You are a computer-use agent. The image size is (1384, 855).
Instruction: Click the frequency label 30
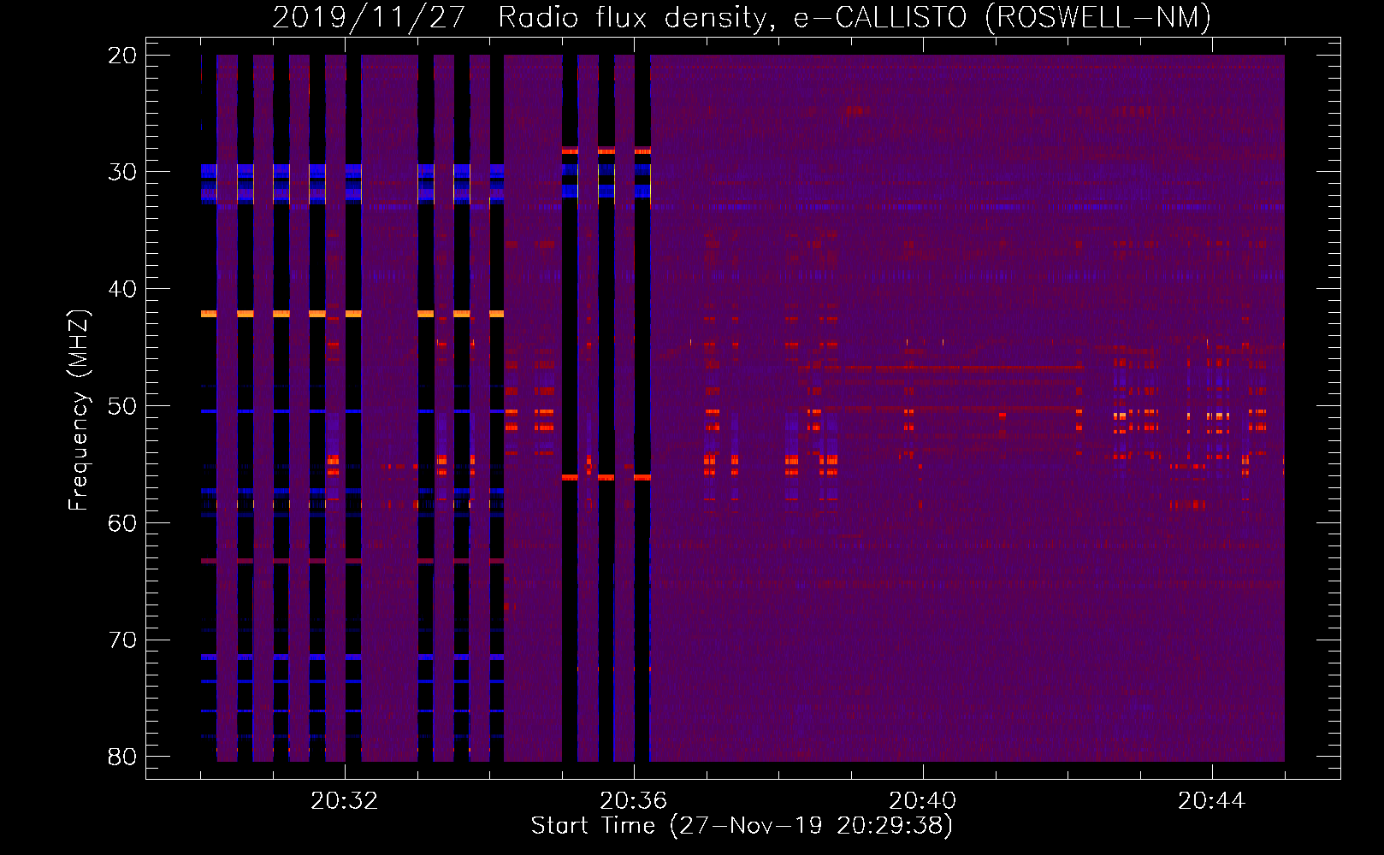point(122,172)
